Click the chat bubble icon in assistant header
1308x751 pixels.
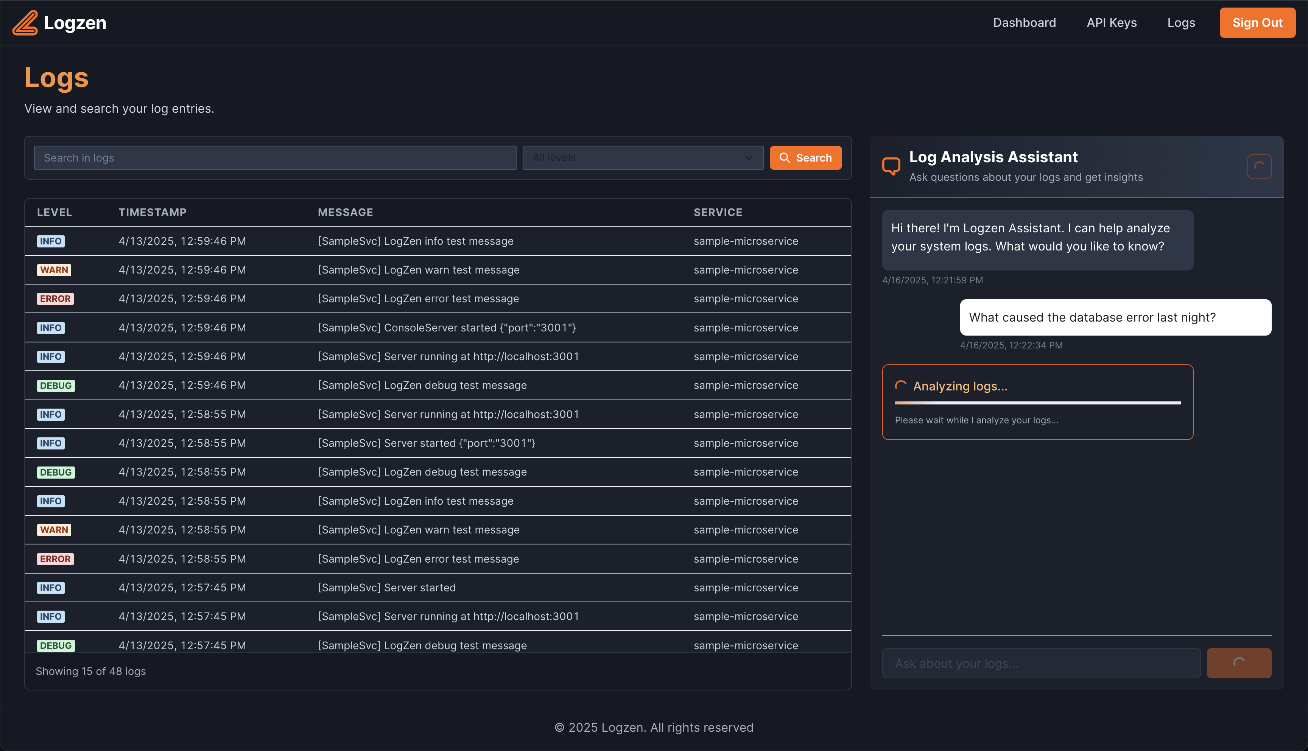891,166
